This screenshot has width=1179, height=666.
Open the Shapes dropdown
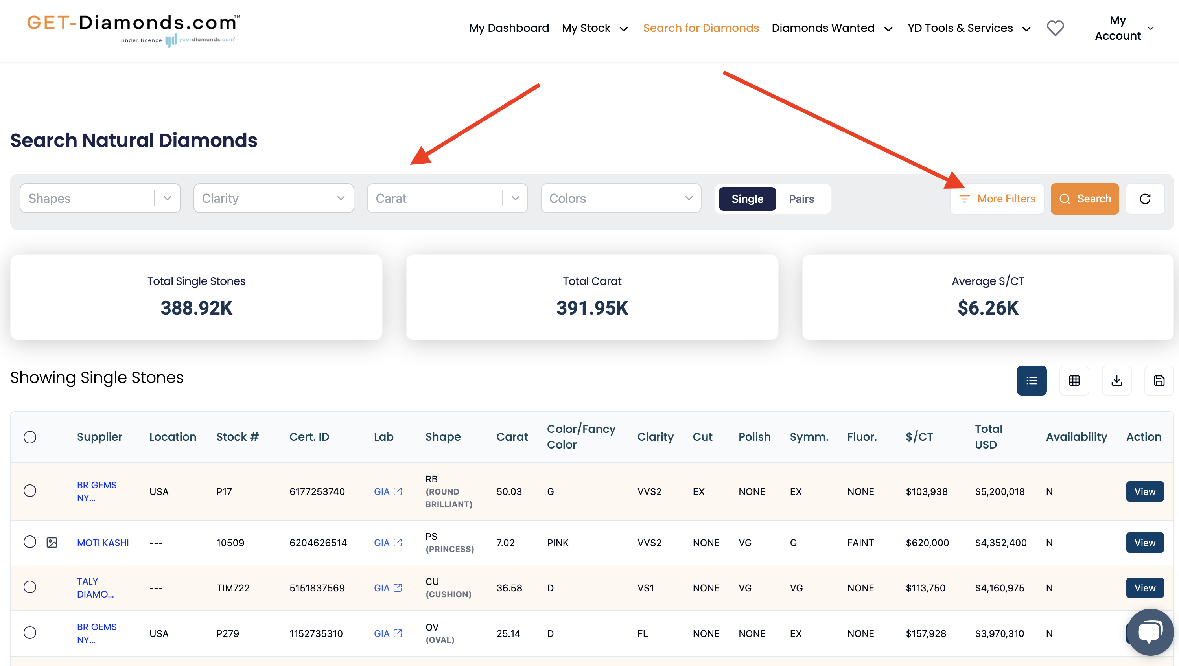click(x=100, y=198)
